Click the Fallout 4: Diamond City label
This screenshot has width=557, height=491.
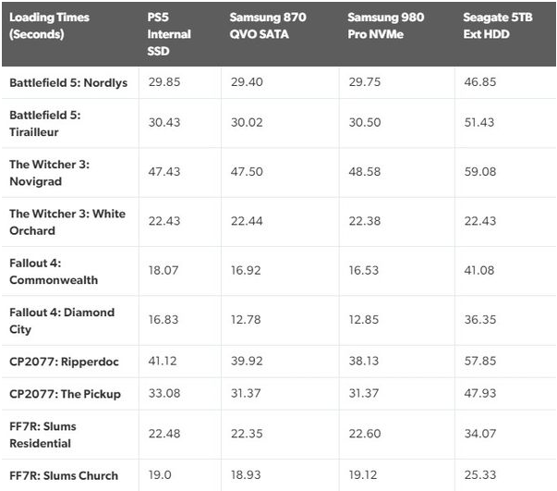pyautogui.click(x=62, y=320)
